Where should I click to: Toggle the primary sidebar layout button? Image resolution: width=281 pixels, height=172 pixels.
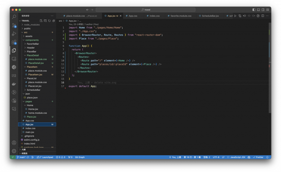254,10
